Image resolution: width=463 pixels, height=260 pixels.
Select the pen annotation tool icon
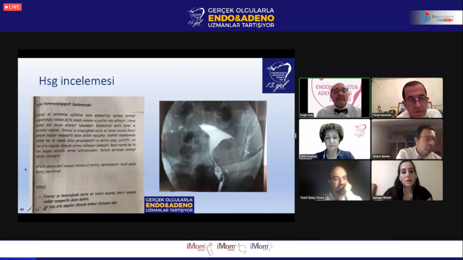(29, 209)
